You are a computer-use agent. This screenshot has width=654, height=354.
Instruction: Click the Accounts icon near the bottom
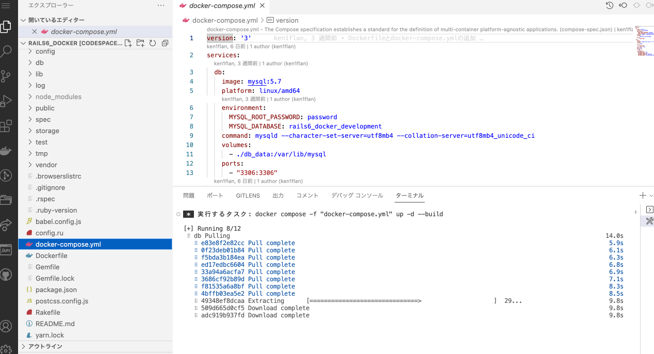tap(8, 326)
